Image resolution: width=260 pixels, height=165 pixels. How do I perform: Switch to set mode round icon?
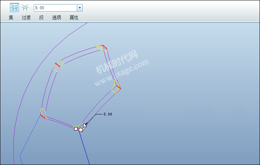click(14, 8)
